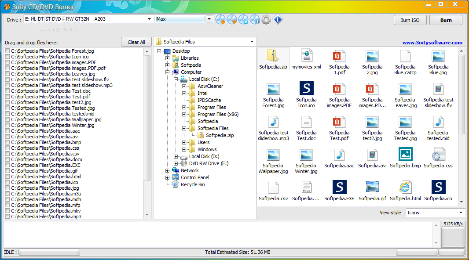The image size is (469, 260).
Task: Click the eject disc icon with up arrow
Action: point(220,20)
